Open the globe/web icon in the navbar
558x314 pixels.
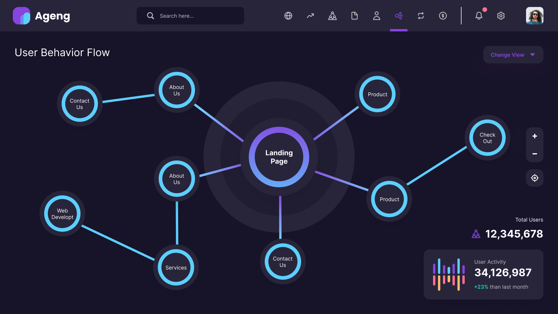point(288,16)
